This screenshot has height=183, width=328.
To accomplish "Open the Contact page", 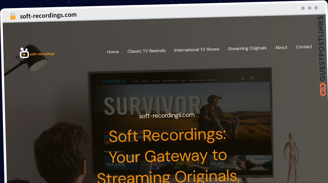I will [x=304, y=47].
